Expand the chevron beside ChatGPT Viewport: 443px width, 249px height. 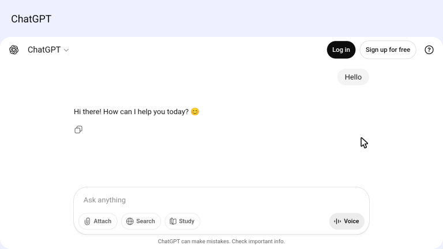pos(66,50)
